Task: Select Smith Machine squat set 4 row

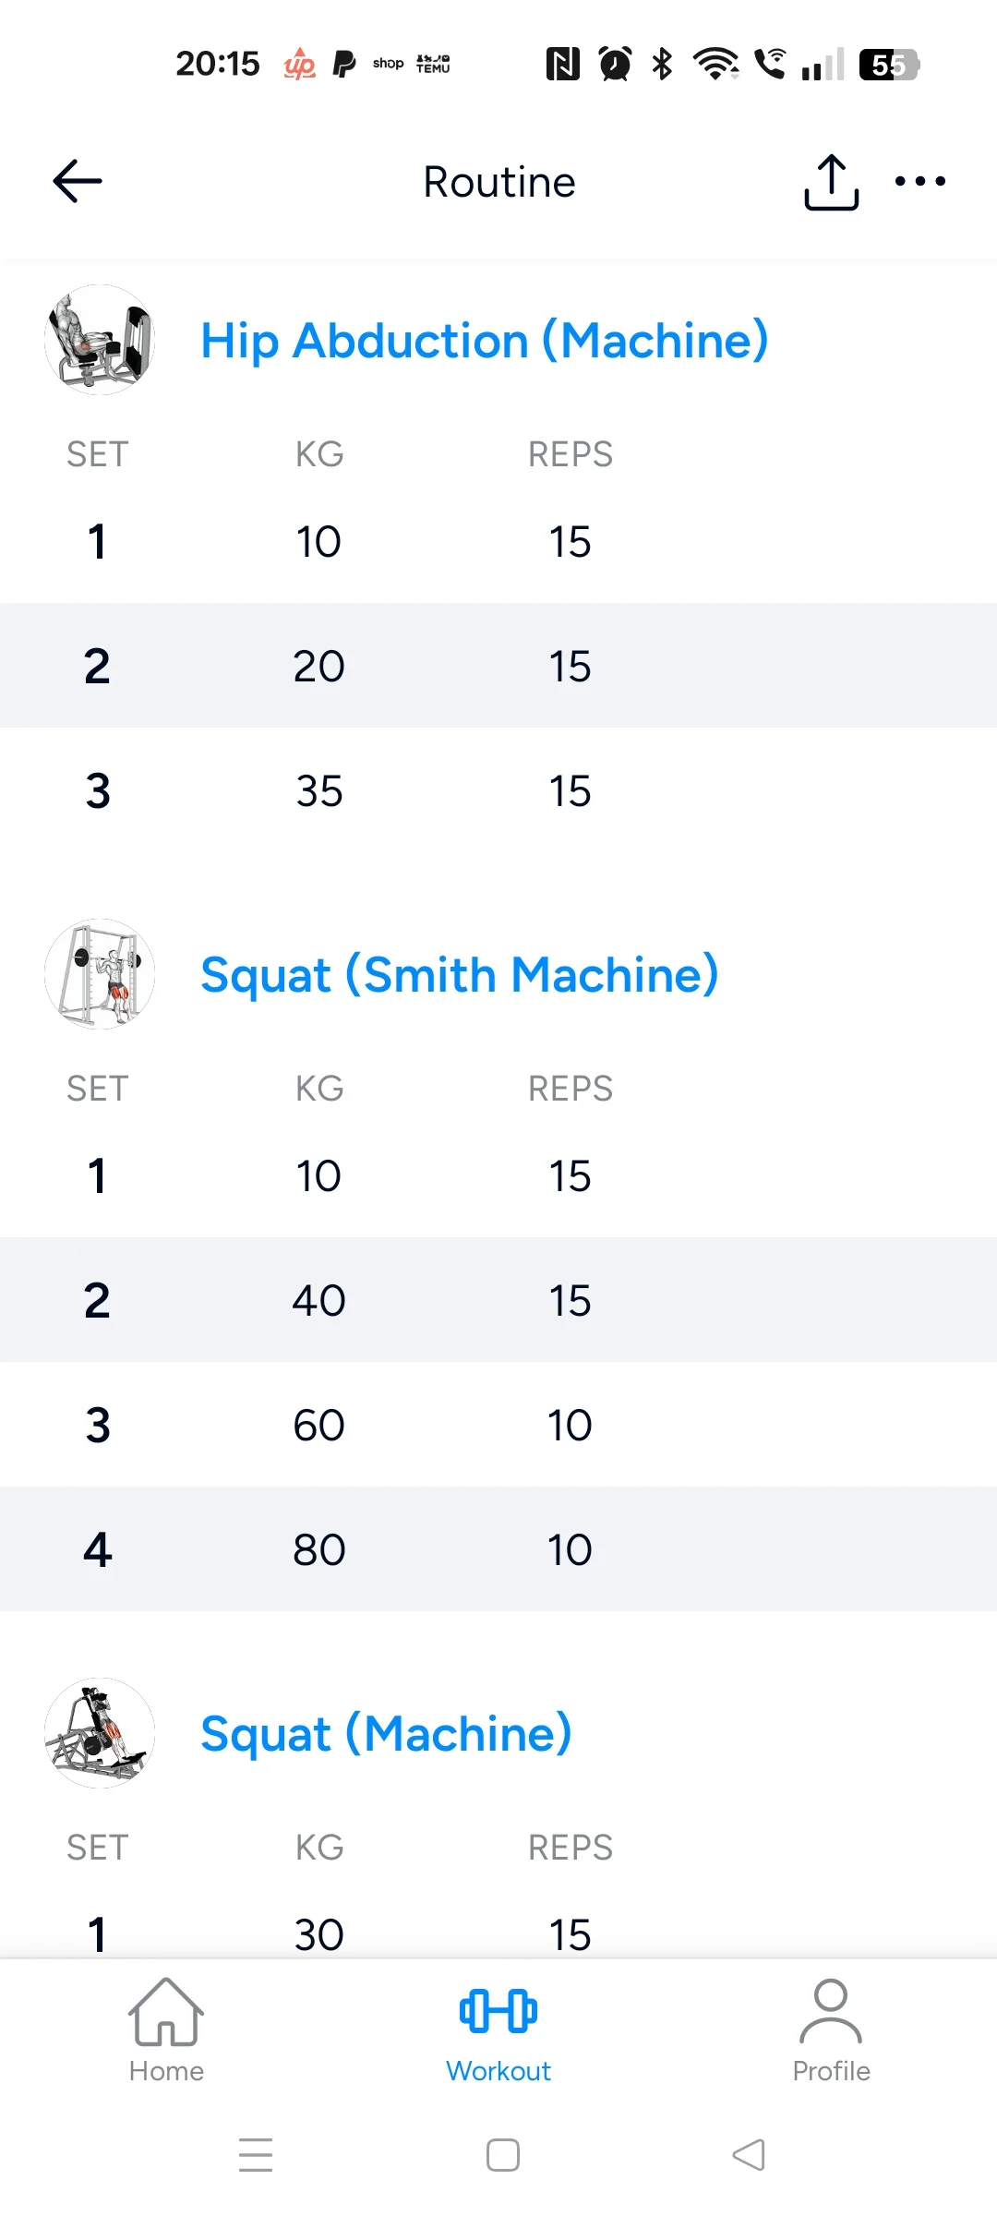Action: pos(498,1549)
